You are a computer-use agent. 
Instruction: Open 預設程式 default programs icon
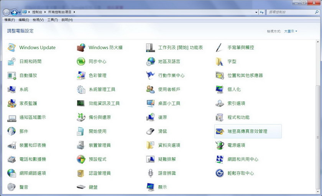(81, 159)
